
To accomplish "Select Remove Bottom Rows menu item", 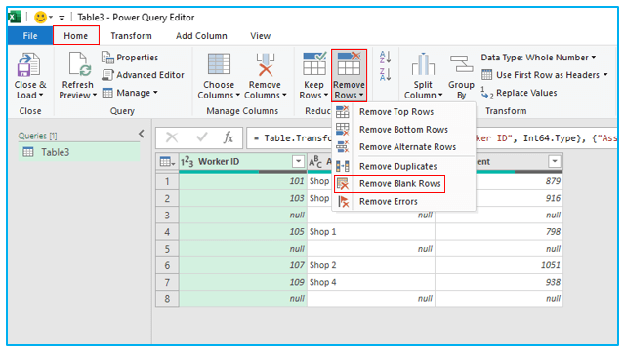I will 404,130.
